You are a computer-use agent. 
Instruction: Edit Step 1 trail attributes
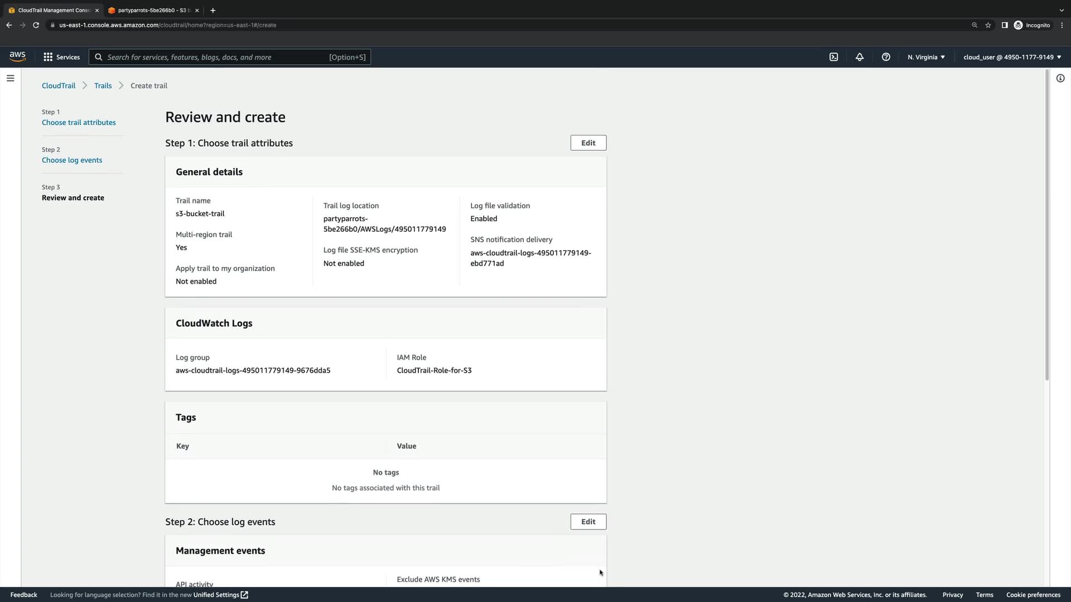pyautogui.click(x=588, y=143)
